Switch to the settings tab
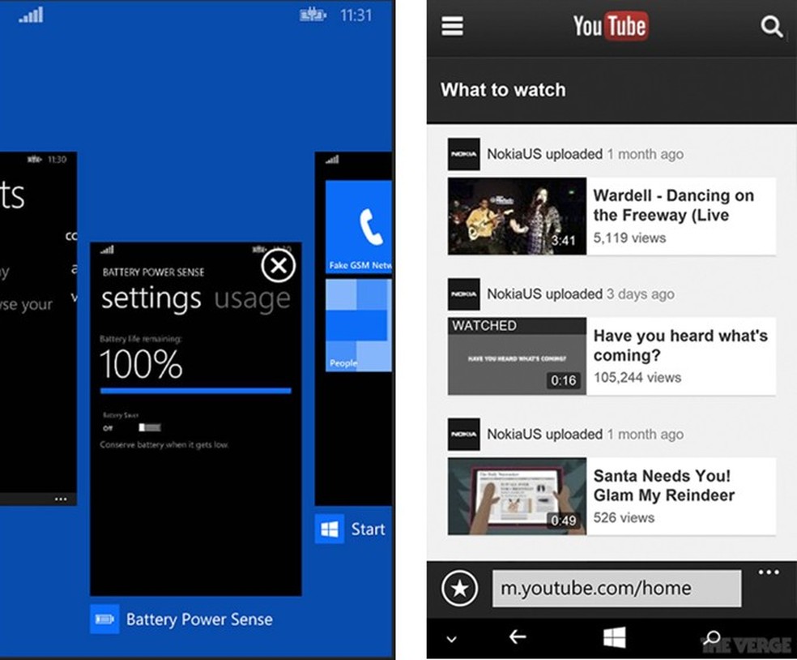The width and height of the screenshot is (797, 660). 151,298
